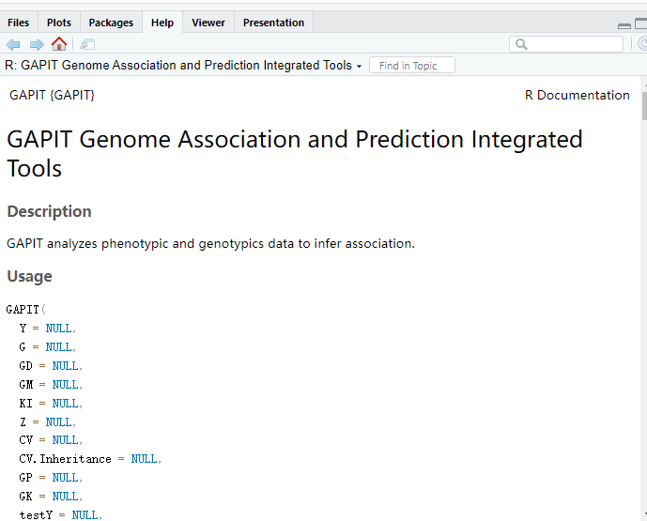Screen dimensions: 647x521
Task: Open the help home page
Action: [59, 44]
